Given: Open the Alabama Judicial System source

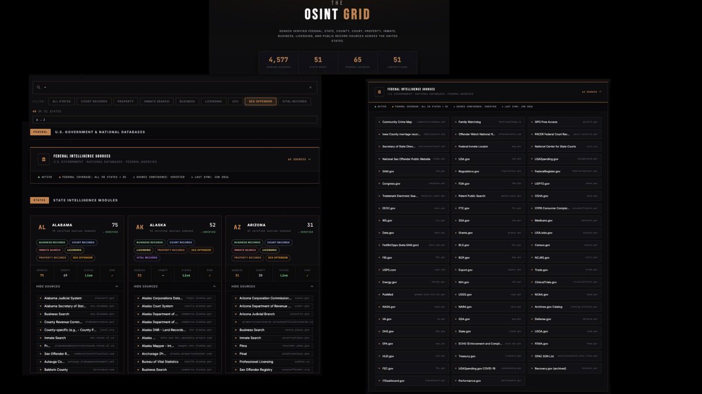Looking at the screenshot, I should tap(77, 298).
